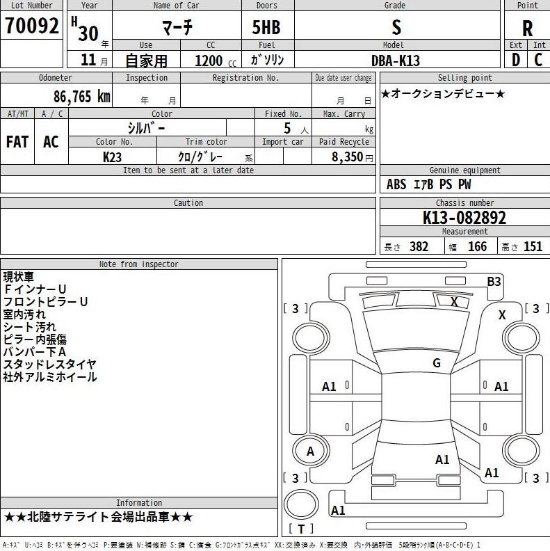Click the B3 damage mark on the diagram
550x551 pixels.
point(494,282)
